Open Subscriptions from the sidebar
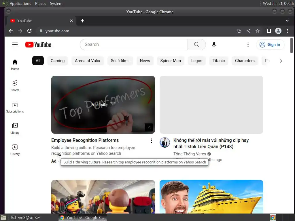The image size is (295, 221). (15, 107)
